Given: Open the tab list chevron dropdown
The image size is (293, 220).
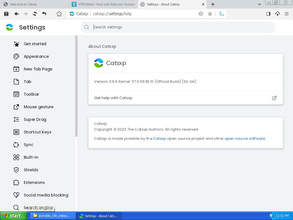Looking at the screenshot, I should [259, 4].
